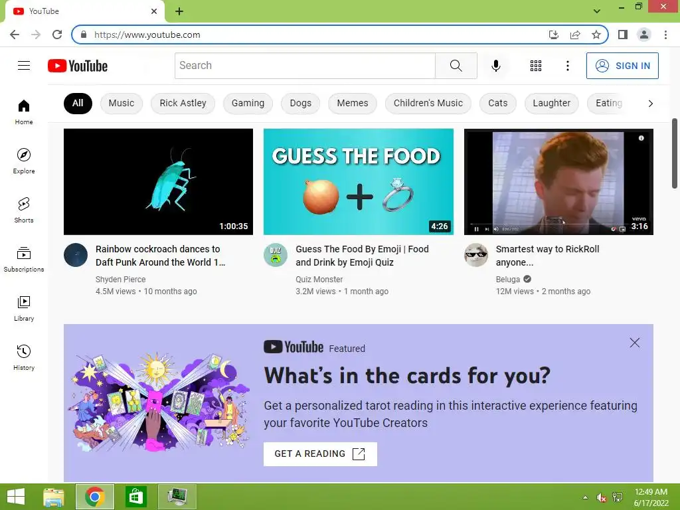Image resolution: width=680 pixels, height=510 pixels.
Task: Click the address bar URL
Action: (x=147, y=35)
